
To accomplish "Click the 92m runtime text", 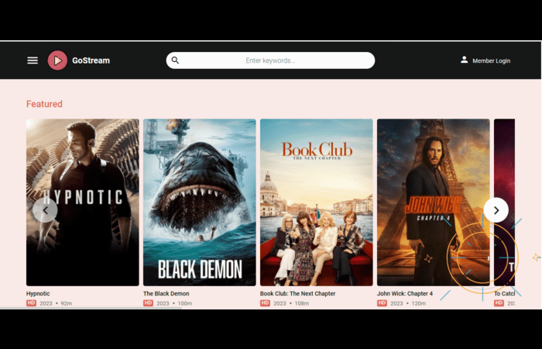I will pos(67,304).
